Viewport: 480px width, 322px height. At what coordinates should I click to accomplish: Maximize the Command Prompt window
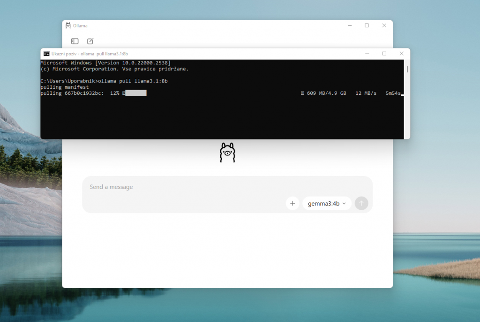pyautogui.click(x=384, y=54)
